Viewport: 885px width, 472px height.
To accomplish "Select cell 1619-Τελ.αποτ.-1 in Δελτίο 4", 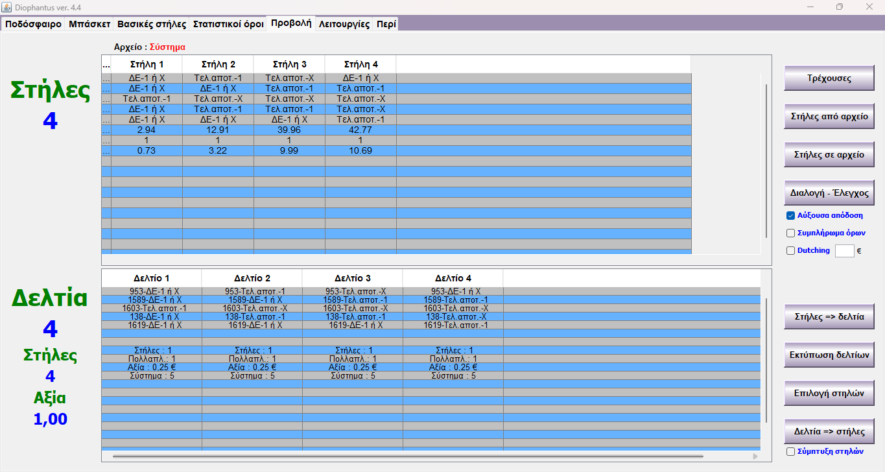I will point(453,325).
